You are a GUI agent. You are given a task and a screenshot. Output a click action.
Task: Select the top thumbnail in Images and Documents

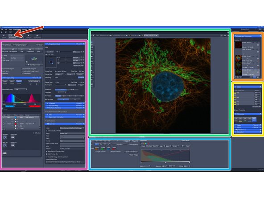pyautogui.click(x=239, y=45)
